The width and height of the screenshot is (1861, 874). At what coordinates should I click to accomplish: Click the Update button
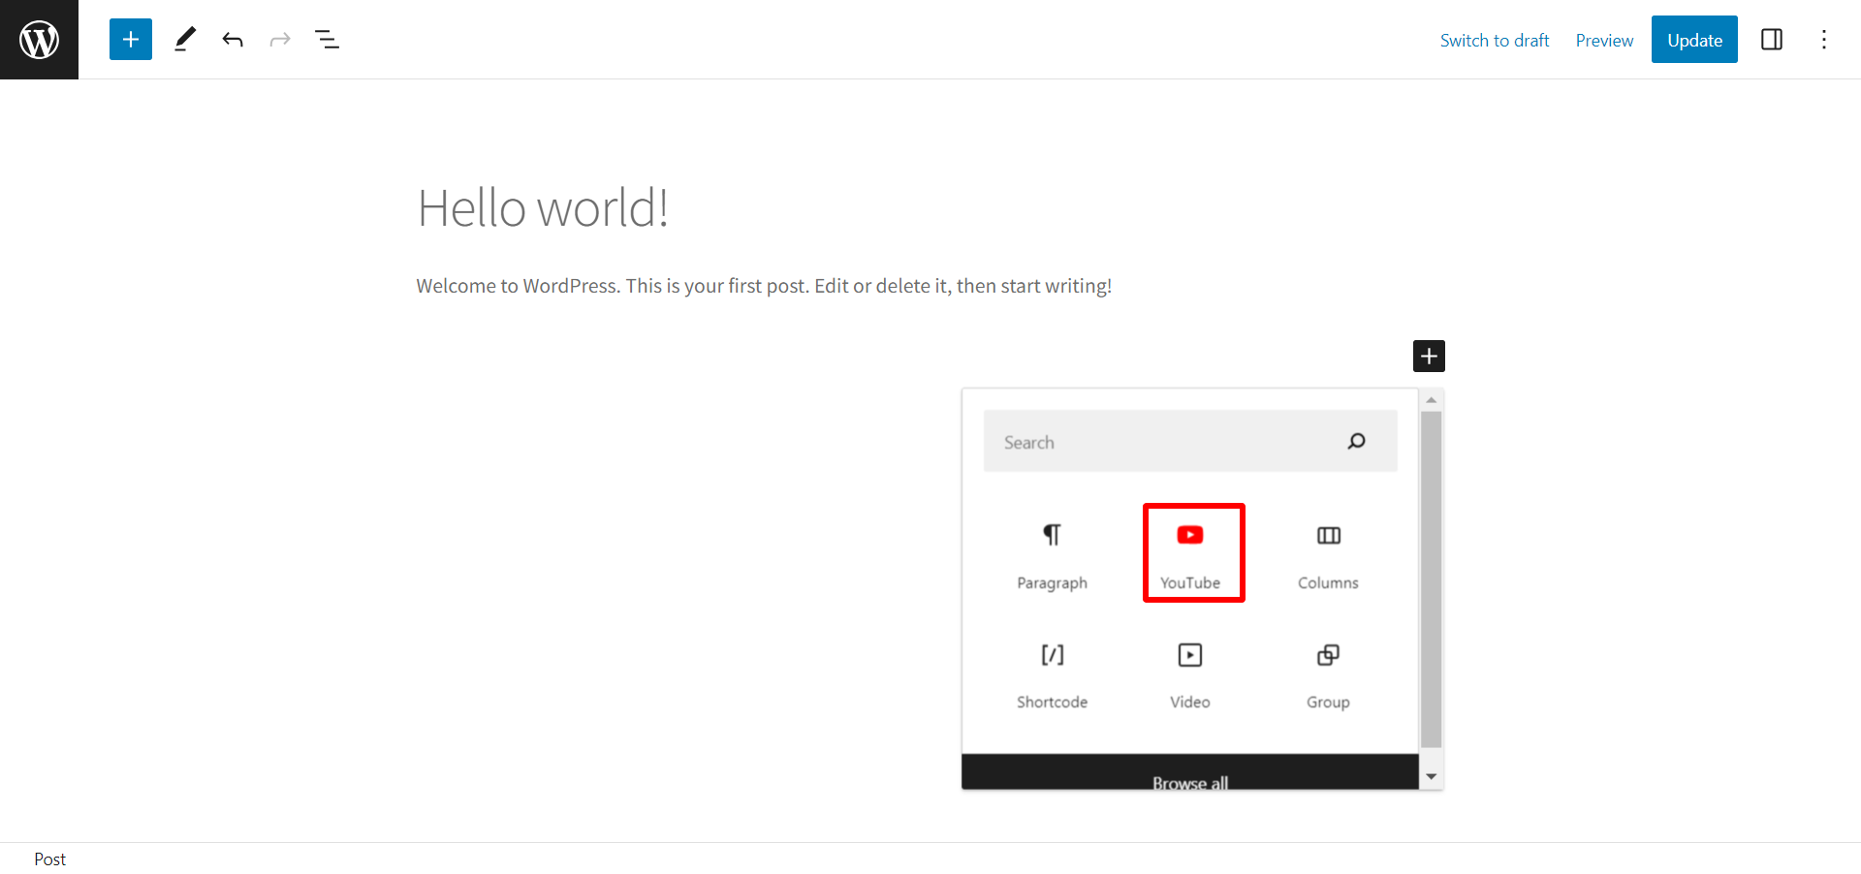(x=1694, y=40)
